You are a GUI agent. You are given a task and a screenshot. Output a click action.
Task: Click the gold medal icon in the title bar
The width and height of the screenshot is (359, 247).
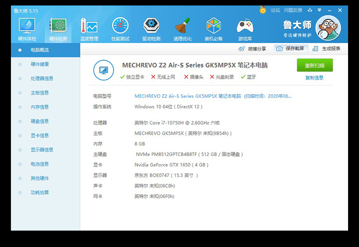pos(263,10)
